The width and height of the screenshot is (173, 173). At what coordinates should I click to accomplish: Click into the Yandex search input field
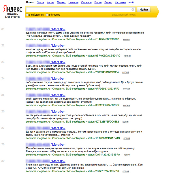pyautogui.click(x=78, y=10)
